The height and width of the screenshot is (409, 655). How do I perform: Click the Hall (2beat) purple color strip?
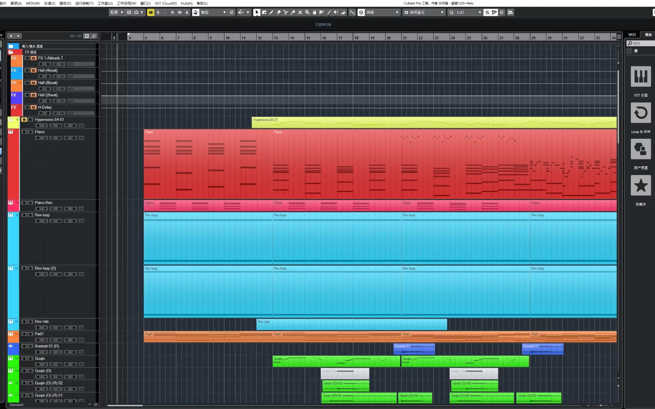17,98
